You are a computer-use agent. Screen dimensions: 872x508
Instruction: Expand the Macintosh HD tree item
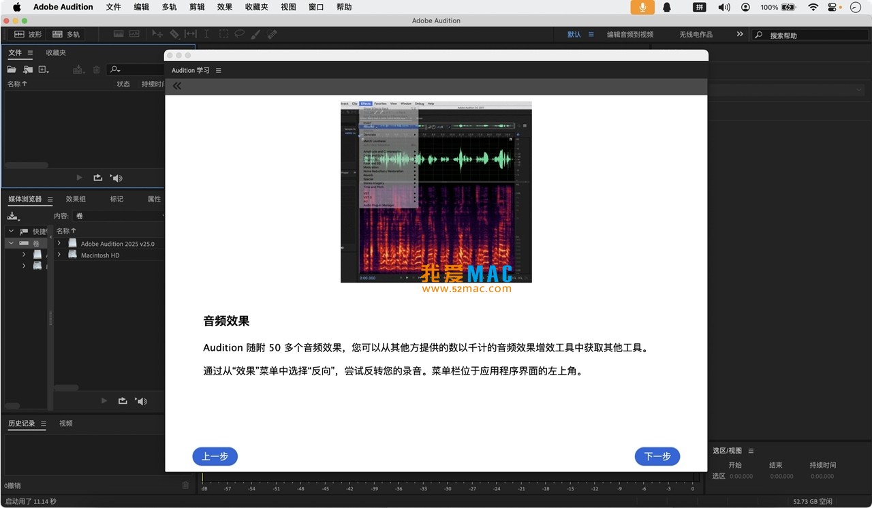tap(59, 255)
